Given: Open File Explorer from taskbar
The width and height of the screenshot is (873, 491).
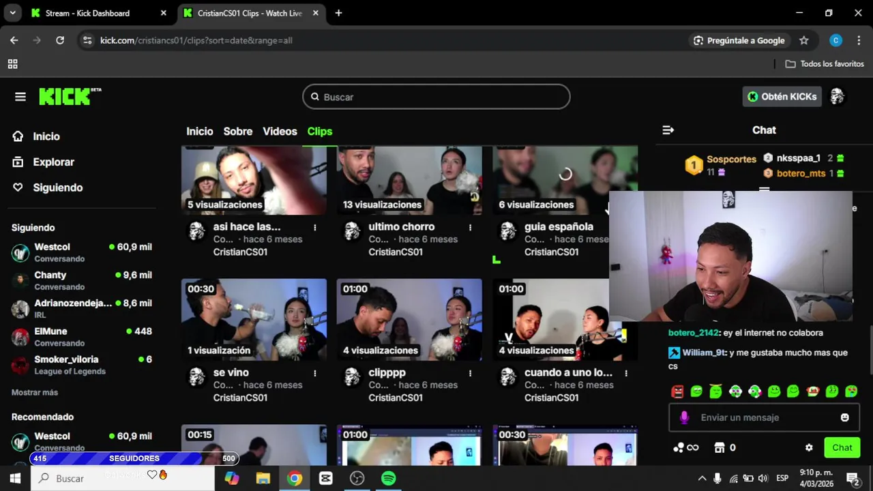Looking at the screenshot, I should [263, 478].
